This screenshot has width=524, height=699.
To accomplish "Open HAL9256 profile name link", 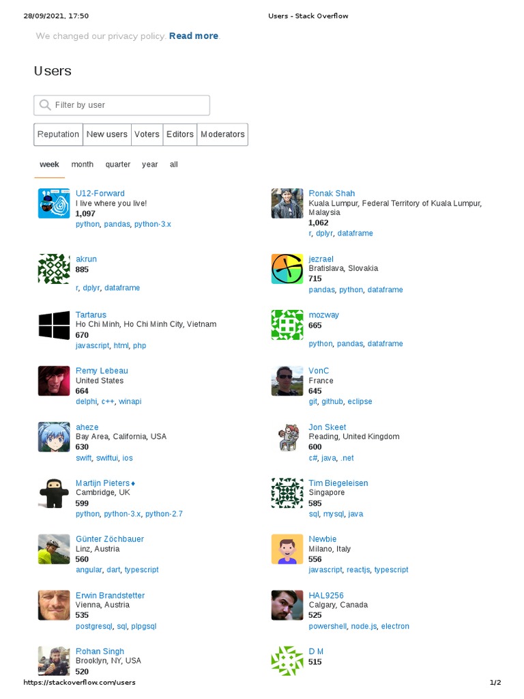I will tap(326, 595).
